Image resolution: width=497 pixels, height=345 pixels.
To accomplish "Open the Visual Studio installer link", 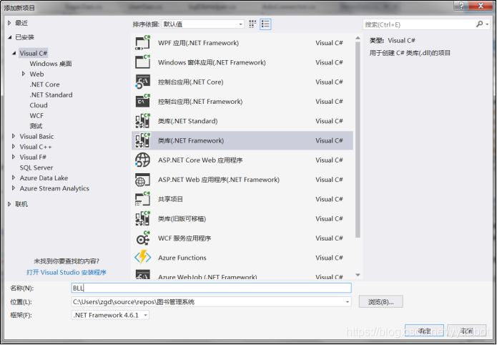I will 67,272.
